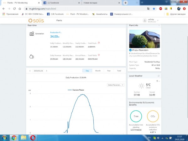
Task: Reload the page with refresh icon
Action: 14,9
